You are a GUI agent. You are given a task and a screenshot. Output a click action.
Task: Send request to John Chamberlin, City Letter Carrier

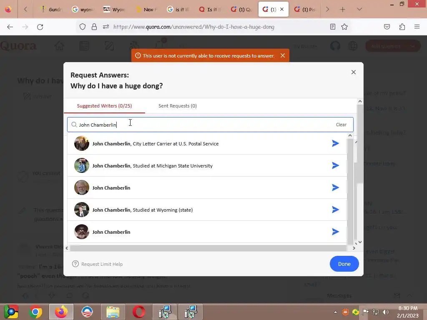(335, 143)
